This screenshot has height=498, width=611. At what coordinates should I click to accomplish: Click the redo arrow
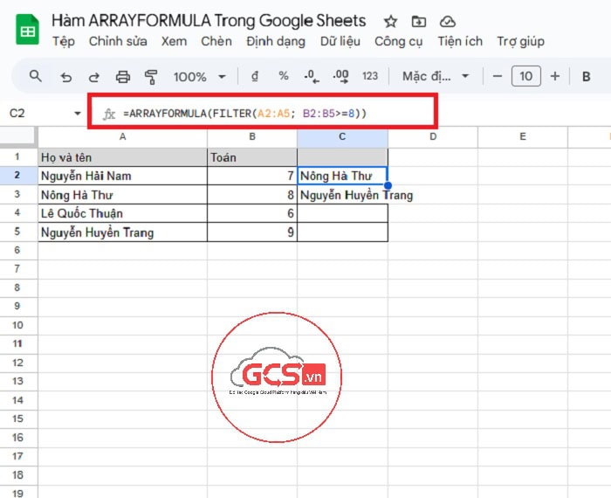(x=93, y=77)
